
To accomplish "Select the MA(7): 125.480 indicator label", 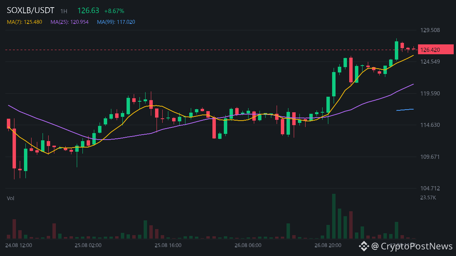I will pyautogui.click(x=25, y=22).
